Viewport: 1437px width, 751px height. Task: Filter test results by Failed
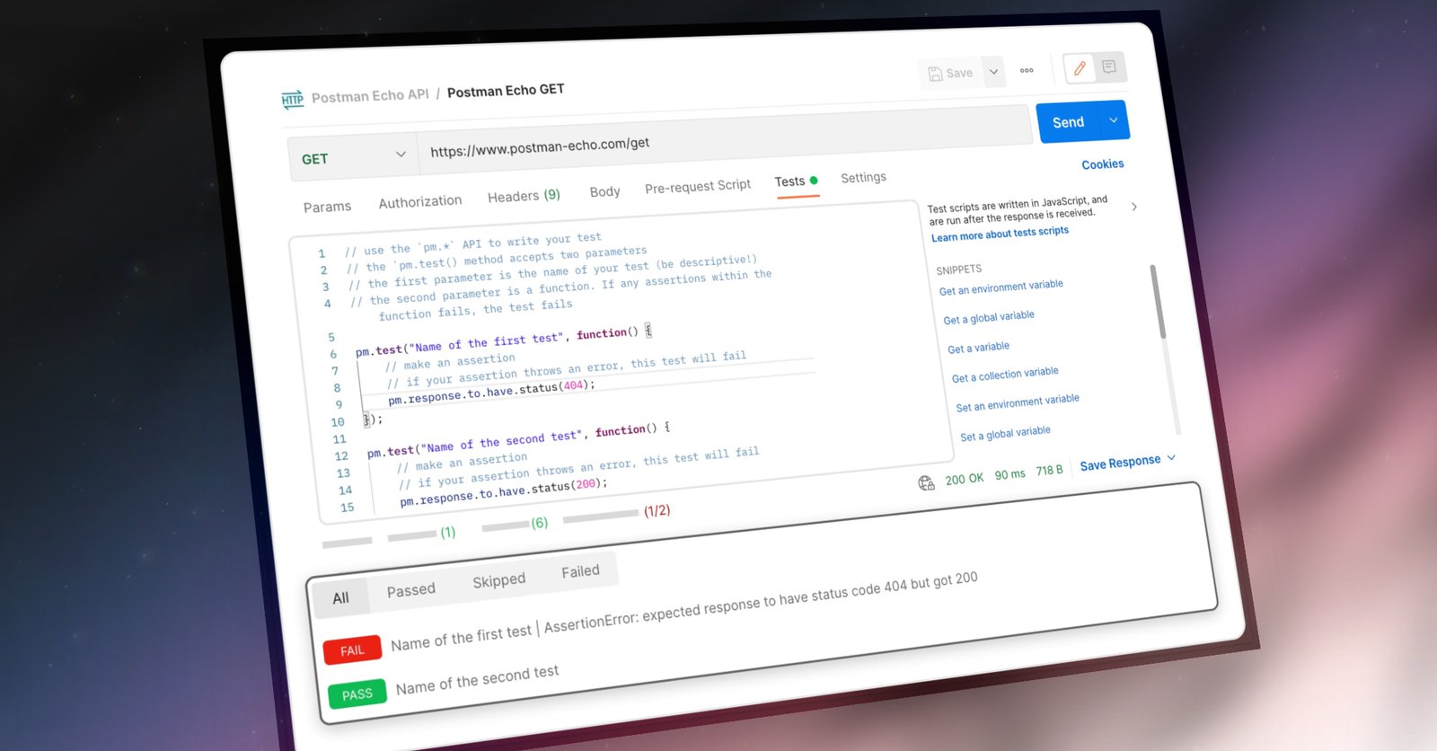coord(580,571)
